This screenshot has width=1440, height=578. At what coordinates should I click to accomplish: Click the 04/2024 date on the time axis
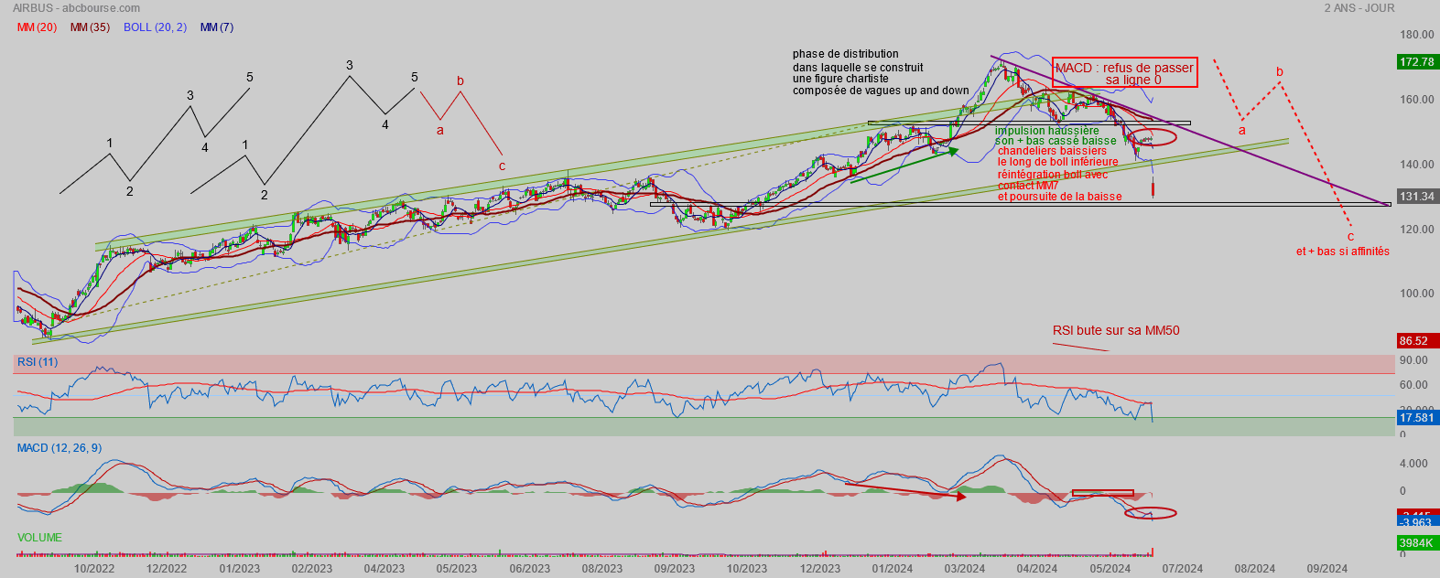[x=1037, y=569]
